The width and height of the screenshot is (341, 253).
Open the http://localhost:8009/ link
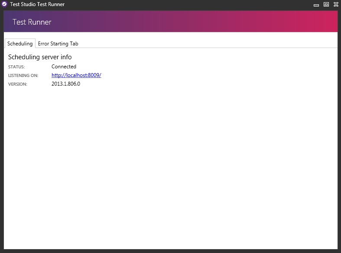(76, 75)
